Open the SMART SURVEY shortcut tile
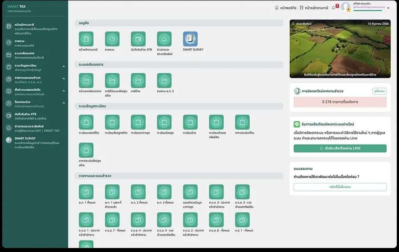Screen dimensions: 399x252 (x=190, y=39)
